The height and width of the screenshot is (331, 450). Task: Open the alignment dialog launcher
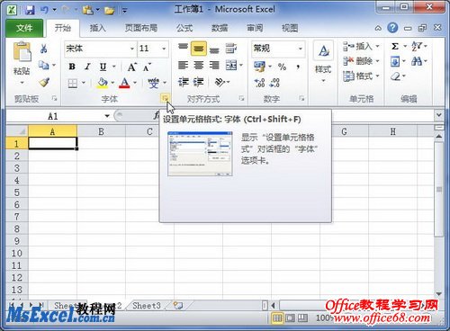[241, 98]
